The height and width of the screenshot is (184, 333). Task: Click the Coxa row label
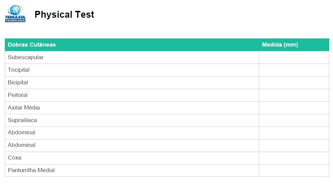(15, 158)
